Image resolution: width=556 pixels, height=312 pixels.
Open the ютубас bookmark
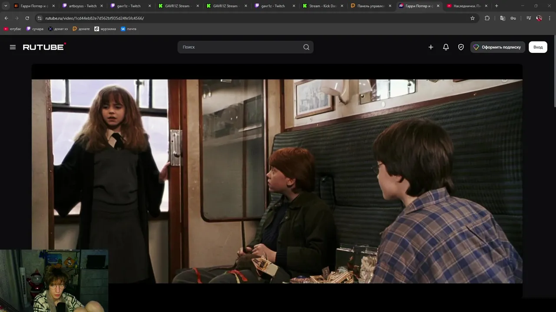pos(13,29)
